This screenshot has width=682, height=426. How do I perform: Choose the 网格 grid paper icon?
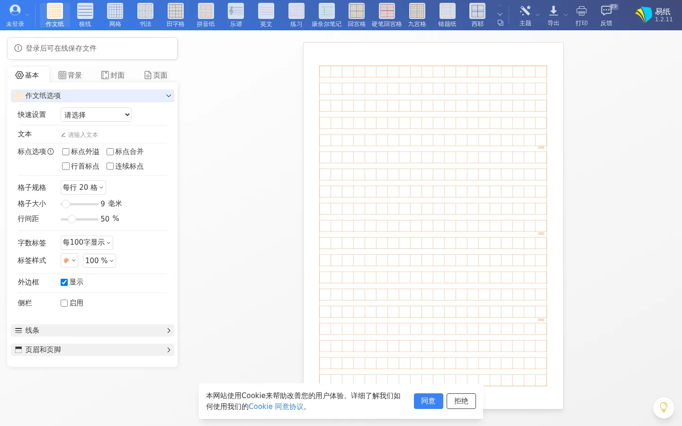pyautogui.click(x=115, y=15)
